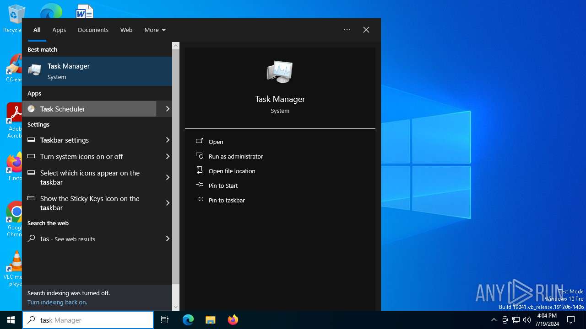Screen dimensions: 586x329
Task: Launch Microsoft Edge from the taskbar
Action: coord(188,320)
